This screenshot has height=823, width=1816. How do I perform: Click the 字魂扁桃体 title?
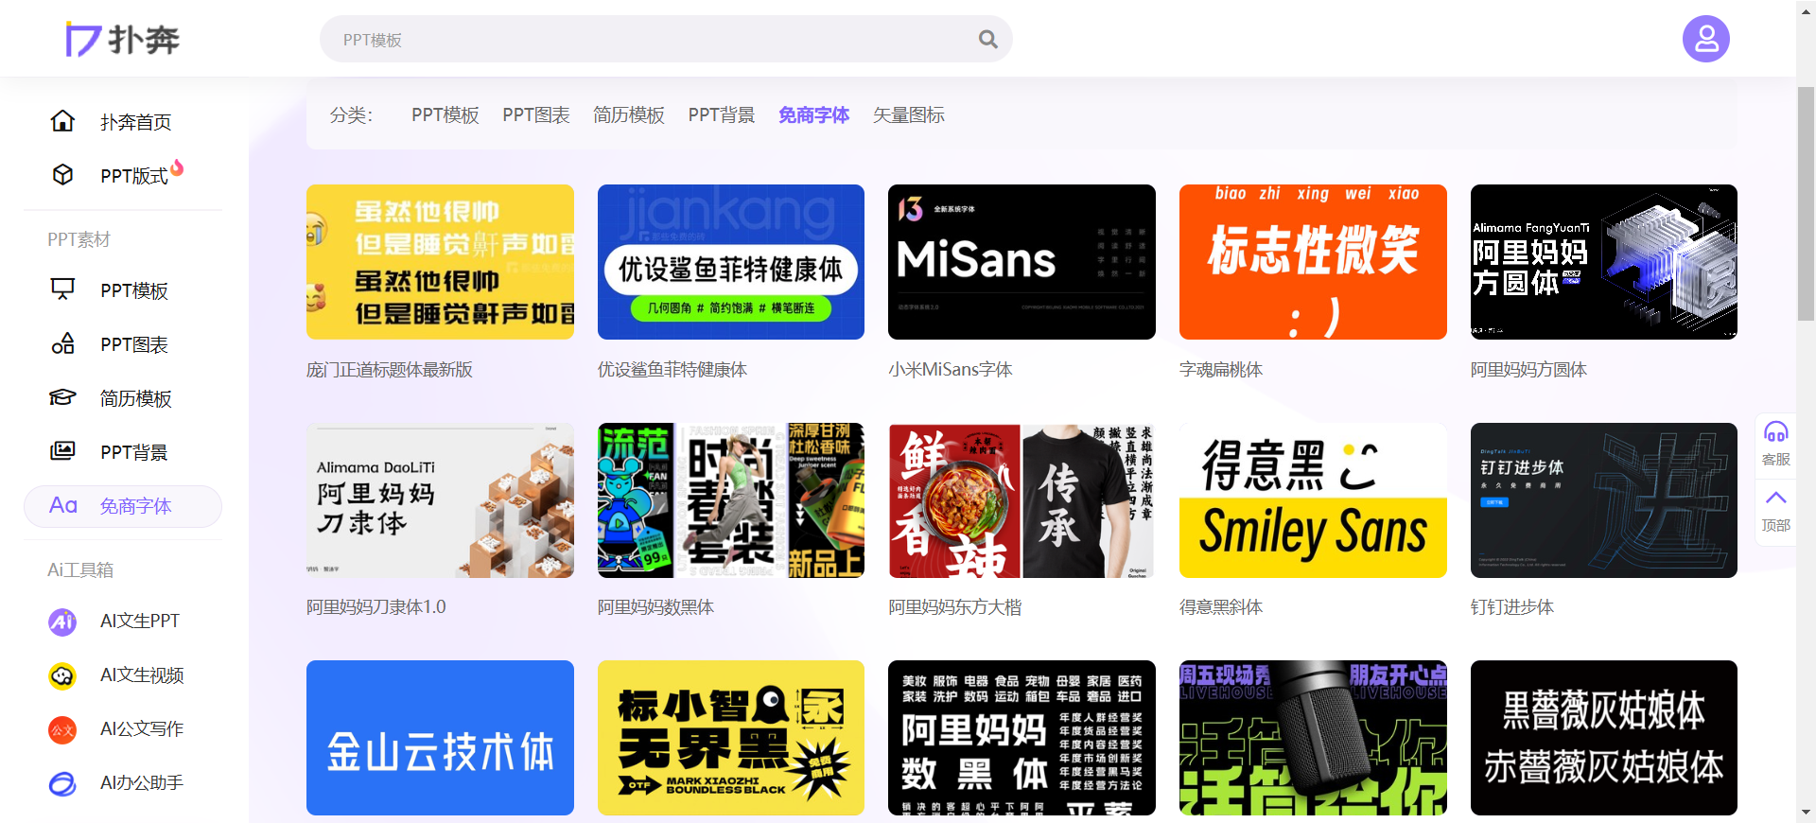coord(1220,370)
